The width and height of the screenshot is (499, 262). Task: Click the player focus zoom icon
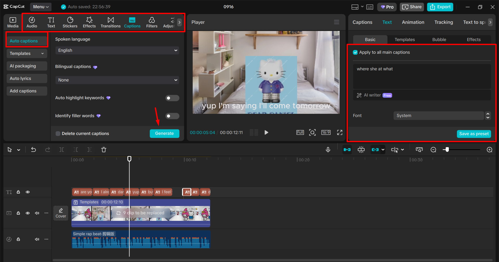(312, 132)
